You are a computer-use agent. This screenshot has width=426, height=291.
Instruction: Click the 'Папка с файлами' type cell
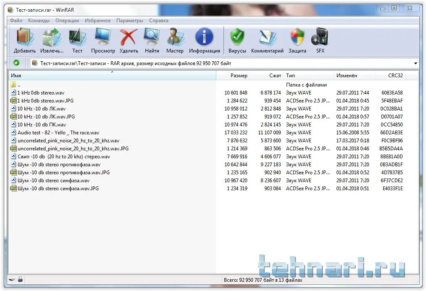point(306,85)
